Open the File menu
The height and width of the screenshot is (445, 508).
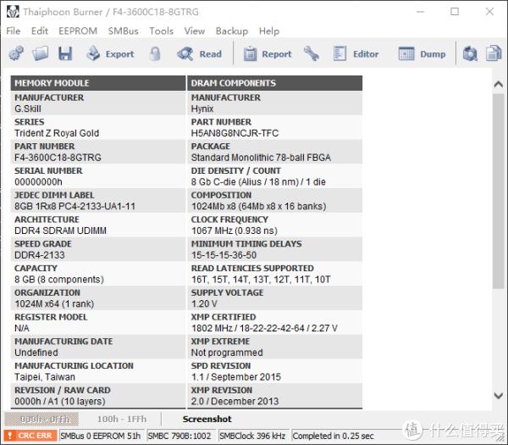tap(14, 31)
